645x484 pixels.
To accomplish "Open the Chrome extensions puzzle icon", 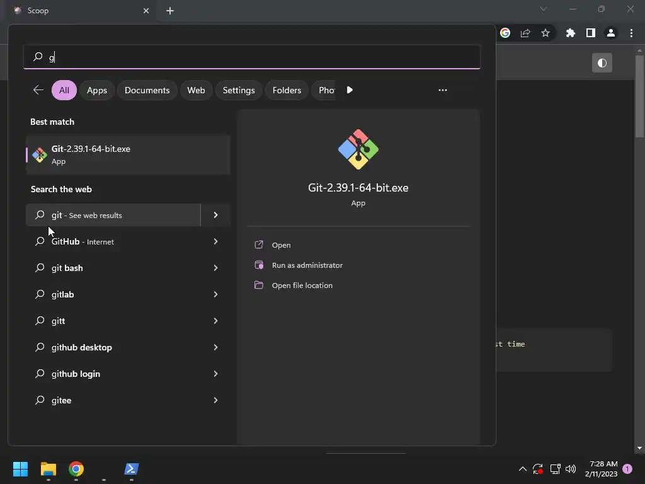I will tap(571, 33).
